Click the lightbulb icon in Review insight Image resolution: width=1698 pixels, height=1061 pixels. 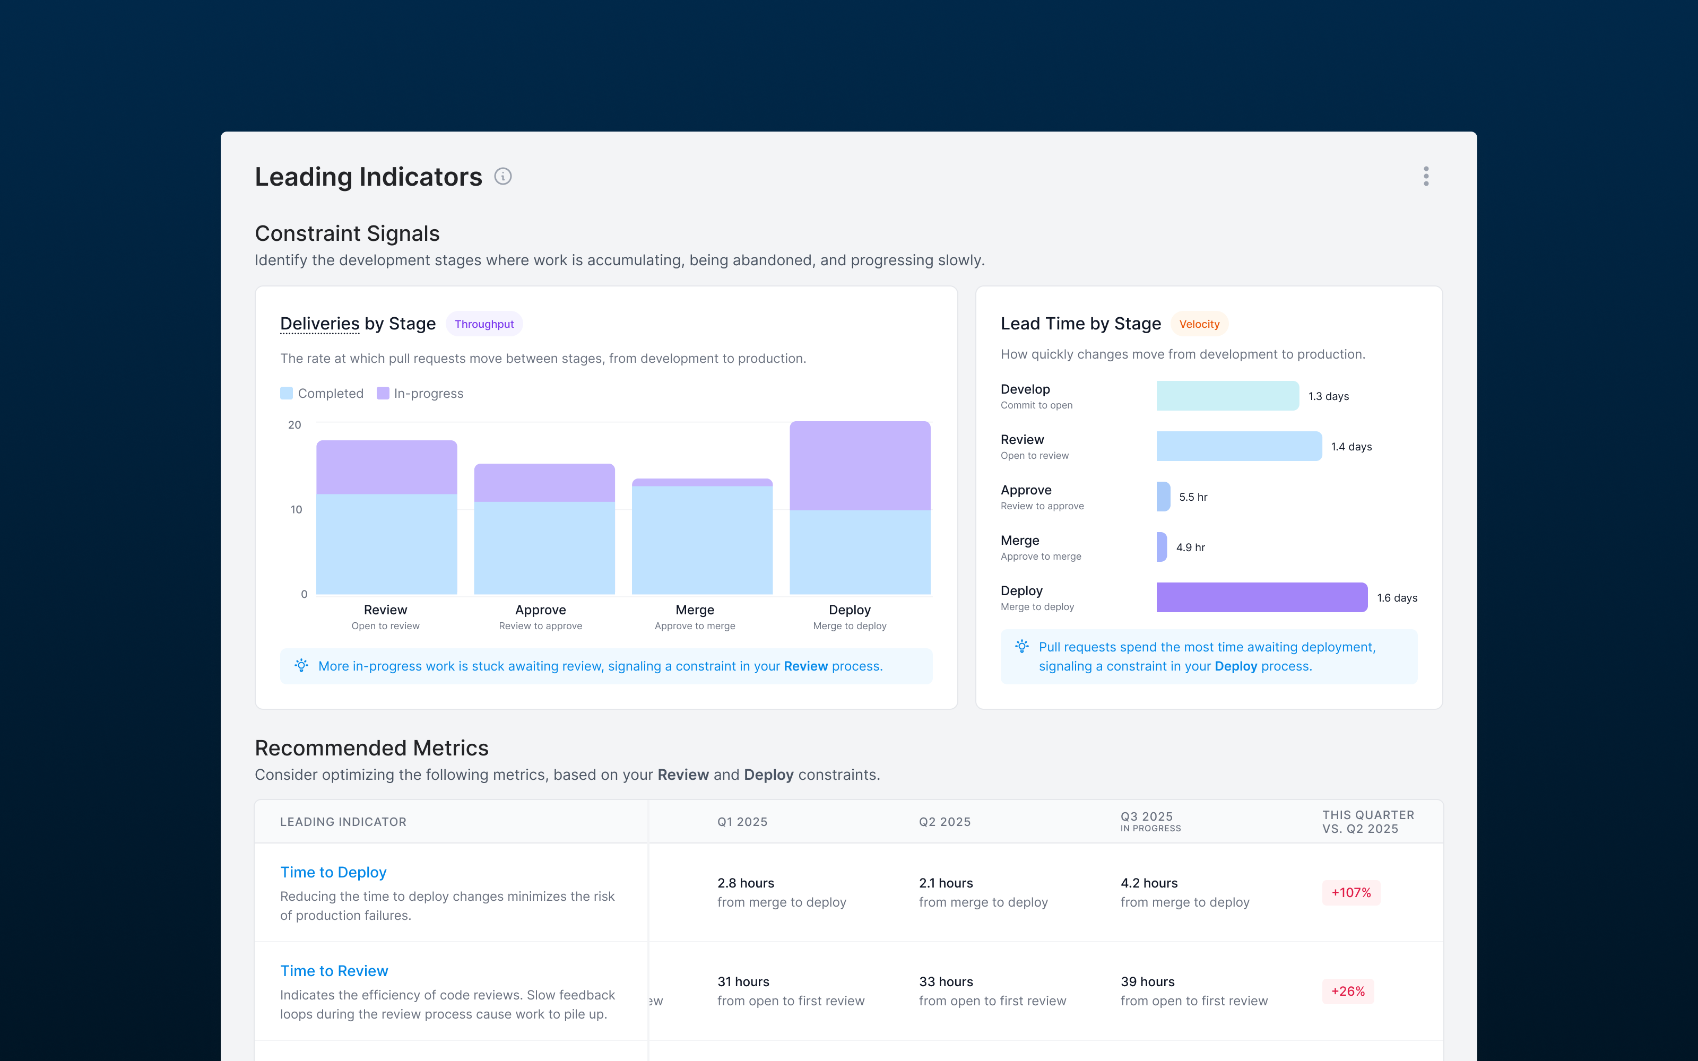301,665
